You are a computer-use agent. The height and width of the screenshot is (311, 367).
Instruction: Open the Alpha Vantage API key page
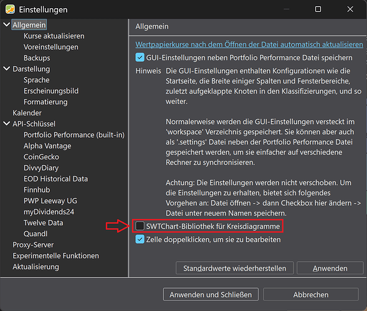click(x=47, y=146)
